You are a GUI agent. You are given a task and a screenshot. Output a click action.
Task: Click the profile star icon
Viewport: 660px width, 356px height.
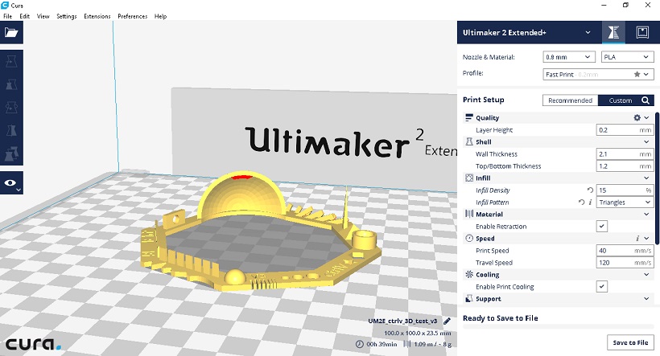point(637,74)
